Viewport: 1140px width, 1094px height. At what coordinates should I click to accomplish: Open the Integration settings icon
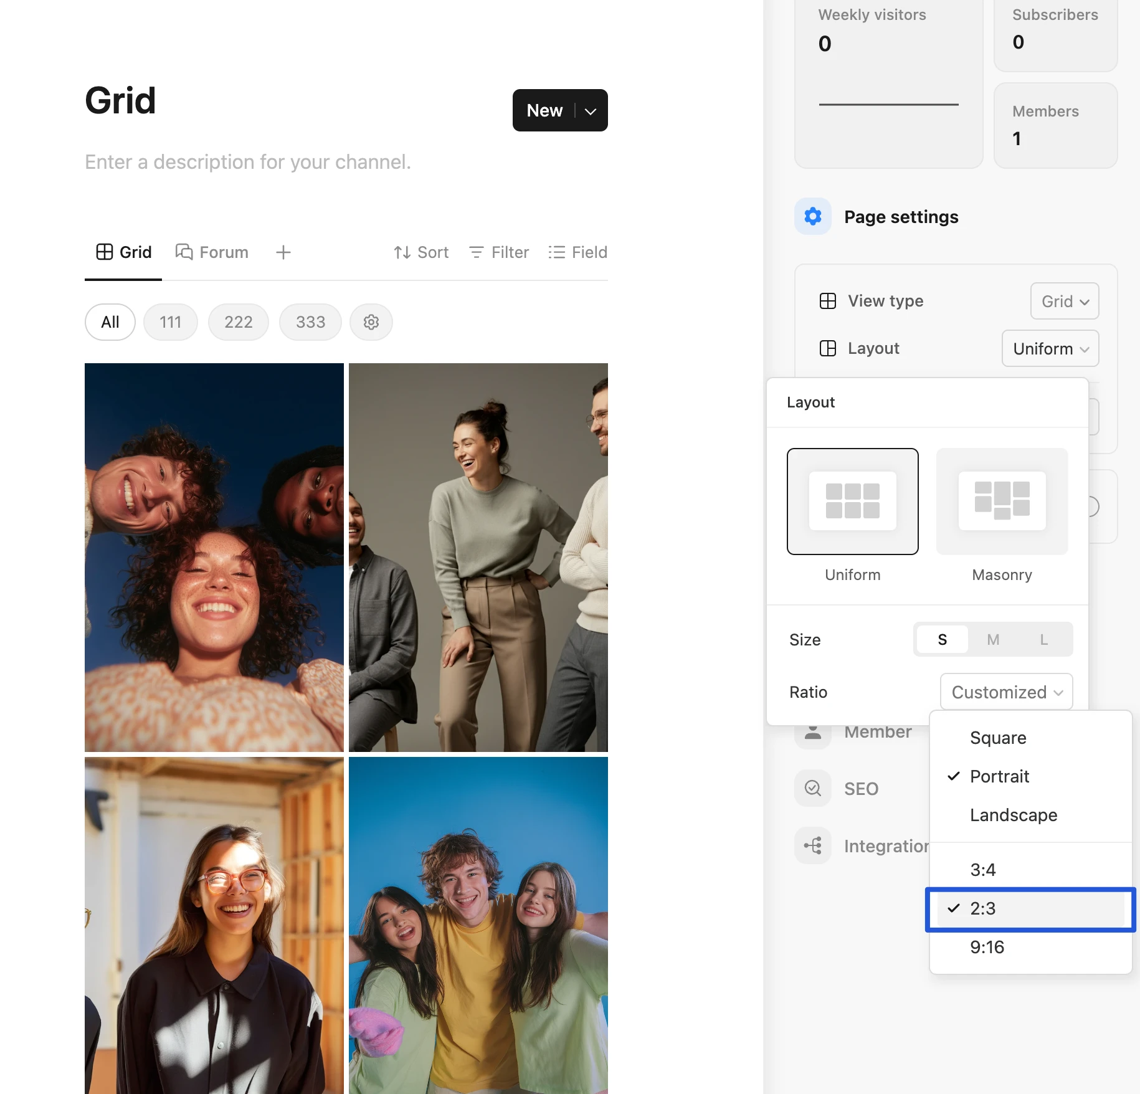(812, 845)
